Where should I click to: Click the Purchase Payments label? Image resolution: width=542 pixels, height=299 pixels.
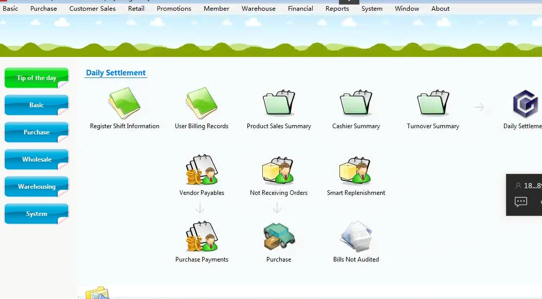click(202, 260)
